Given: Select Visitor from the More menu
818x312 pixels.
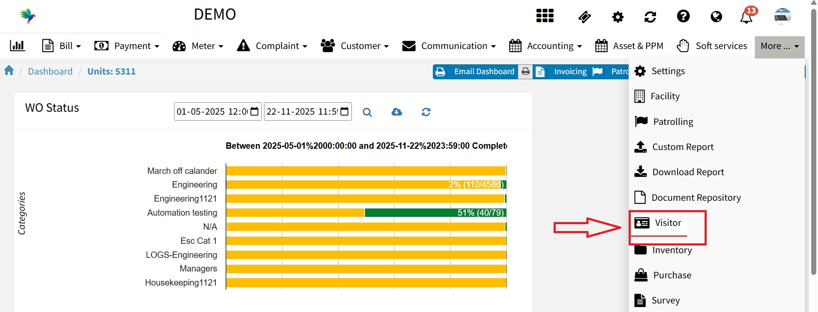Looking at the screenshot, I should pos(667,223).
